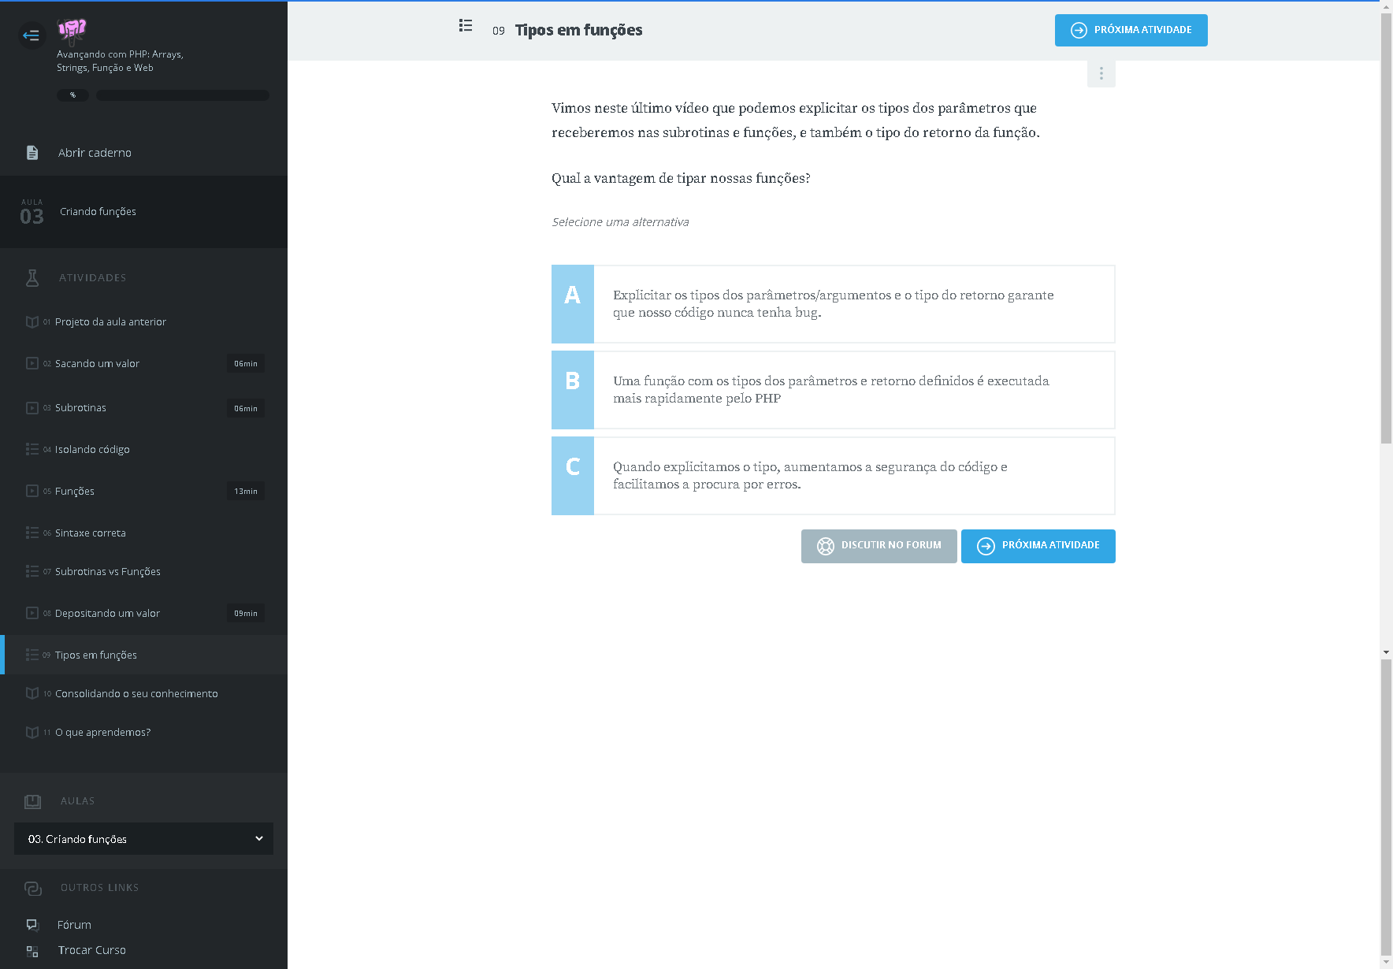Click the top Próxima Atividade button
Viewport: 1393px width, 969px height.
(1131, 30)
